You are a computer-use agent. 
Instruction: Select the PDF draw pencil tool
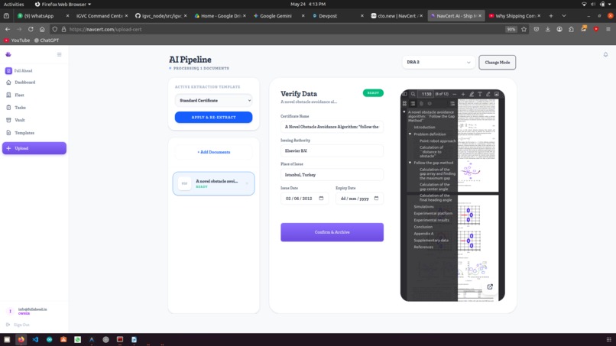[x=488, y=94]
